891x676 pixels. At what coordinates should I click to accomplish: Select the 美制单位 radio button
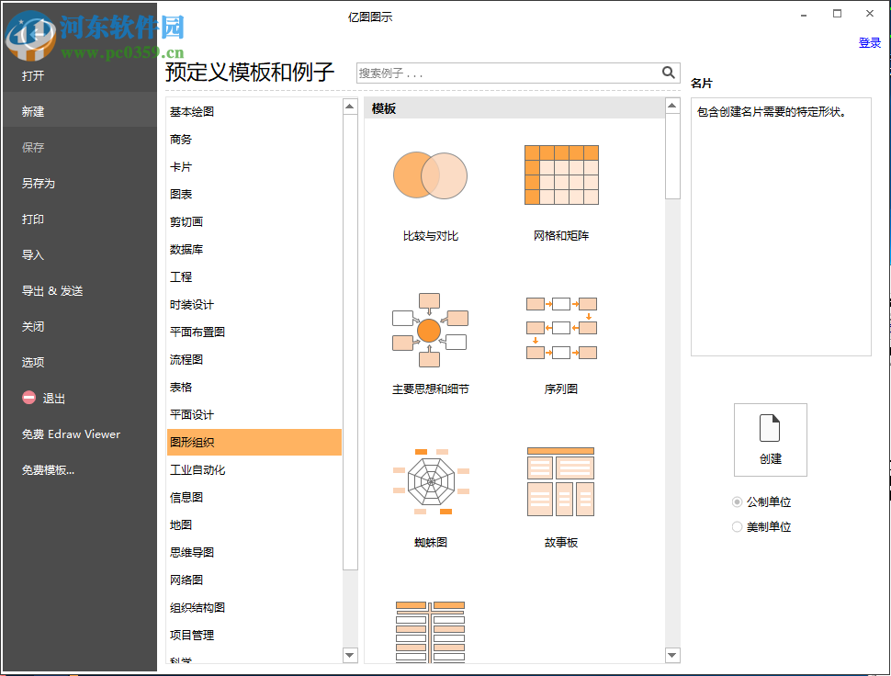tap(737, 525)
